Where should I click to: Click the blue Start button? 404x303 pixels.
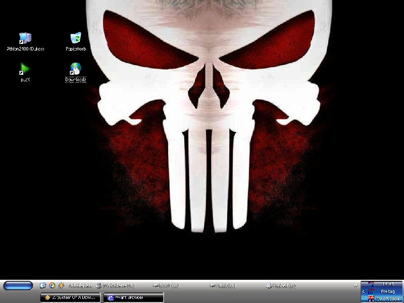coord(18,285)
